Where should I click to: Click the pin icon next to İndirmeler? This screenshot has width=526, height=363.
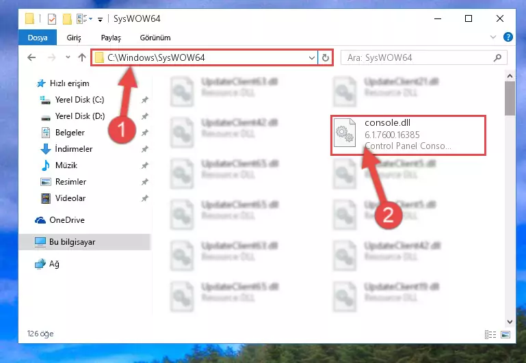pos(144,149)
